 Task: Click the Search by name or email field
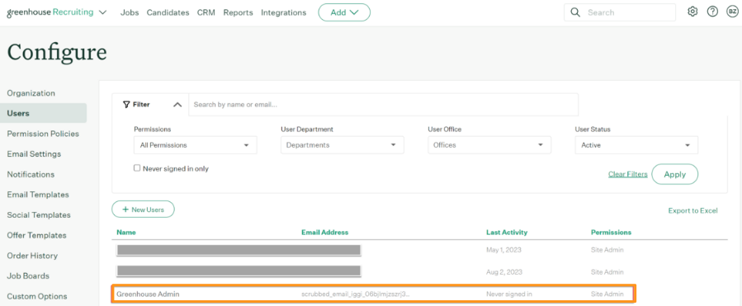(x=383, y=105)
